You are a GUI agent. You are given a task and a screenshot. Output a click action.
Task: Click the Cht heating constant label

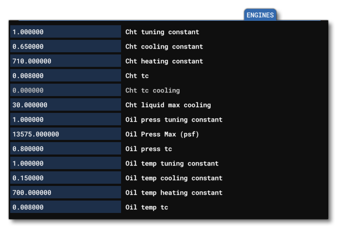coord(164,61)
